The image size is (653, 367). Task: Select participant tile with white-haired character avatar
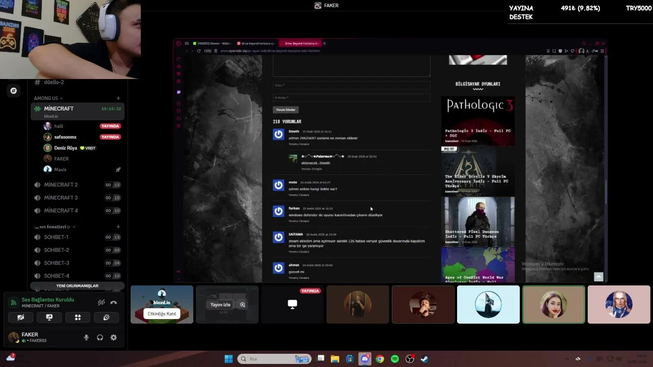(619, 304)
